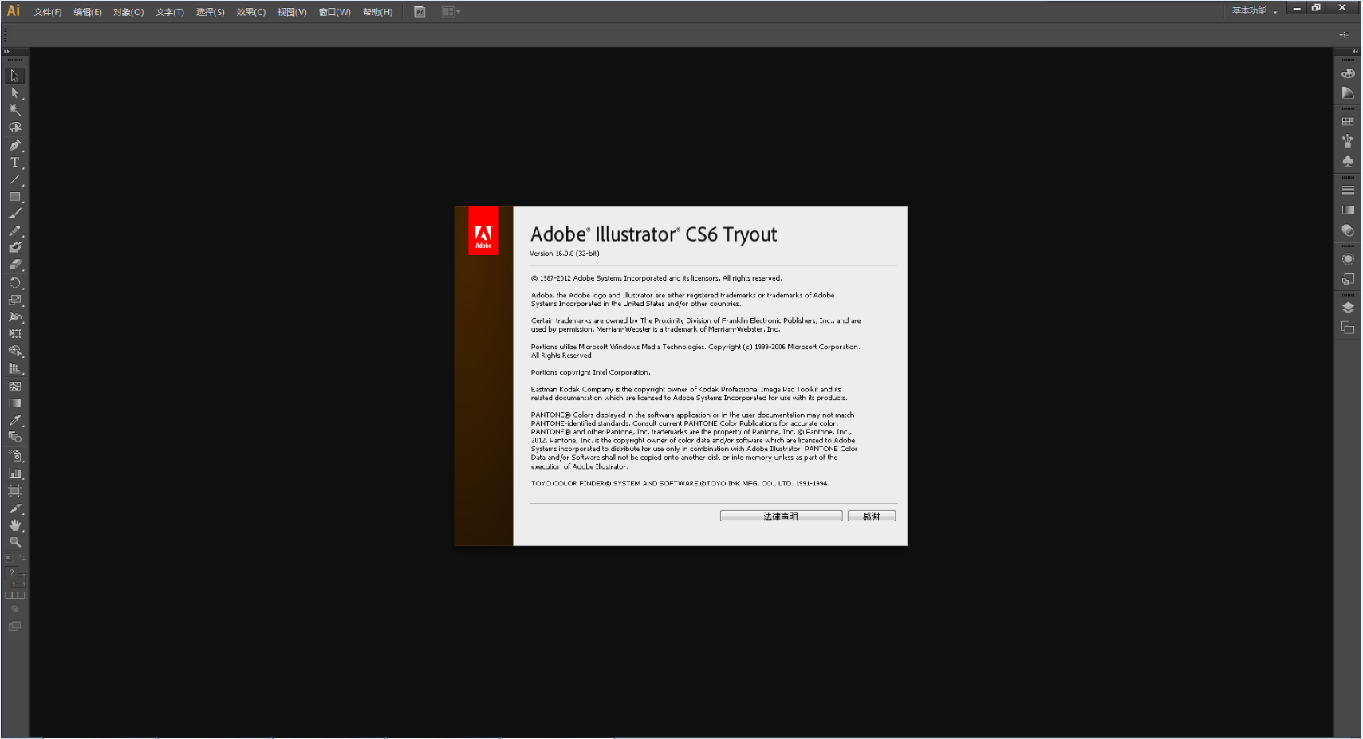Open the Swatches panel
Image resolution: width=1363 pixels, height=739 pixels.
click(1348, 122)
